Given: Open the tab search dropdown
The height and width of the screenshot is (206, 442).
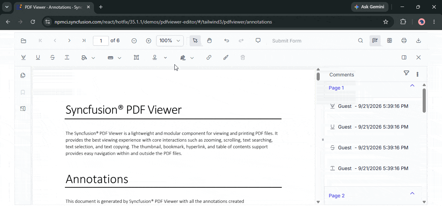Looking at the screenshot, I should point(7,7).
